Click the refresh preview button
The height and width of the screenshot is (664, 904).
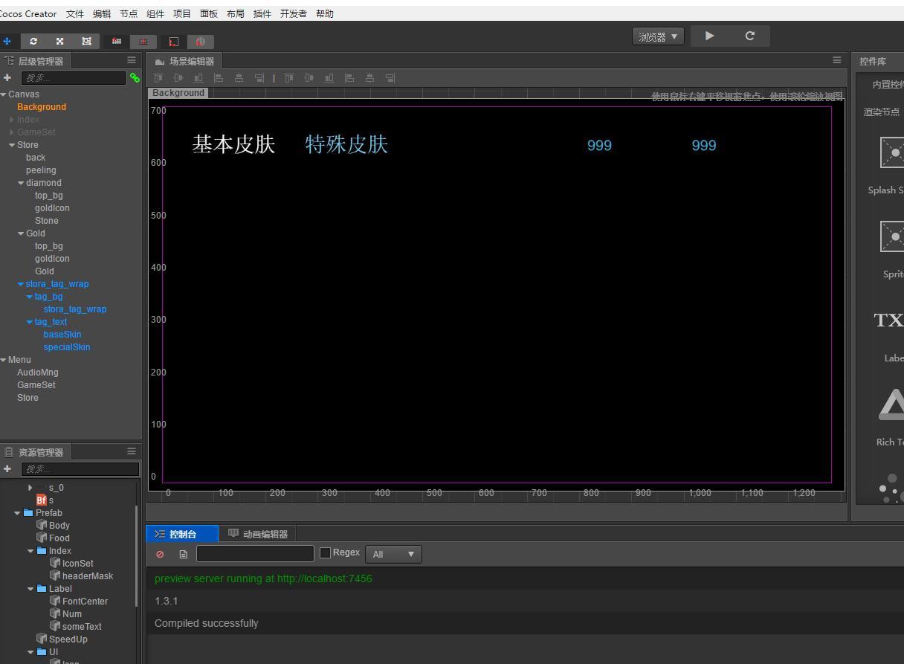click(x=750, y=36)
